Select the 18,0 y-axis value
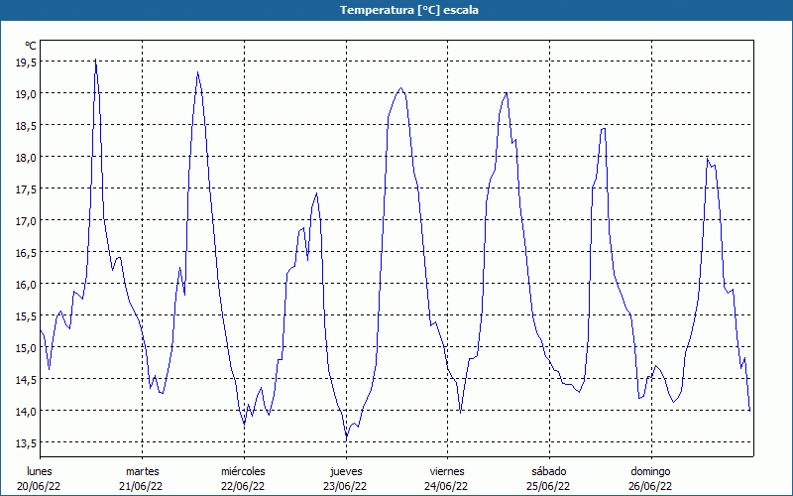Image resolution: width=793 pixels, height=496 pixels. tap(26, 157)
